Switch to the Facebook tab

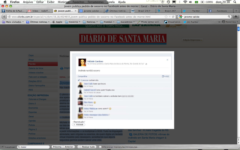pos(220,11)
